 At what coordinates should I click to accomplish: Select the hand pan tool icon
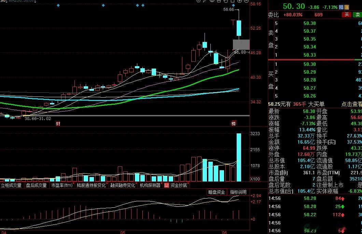coord(225,1)
